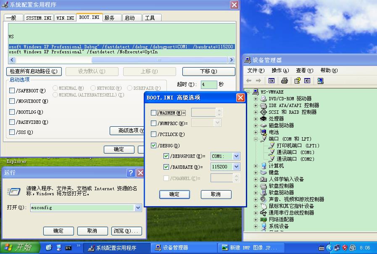
Task: Click the right arrow of boot.ini scrollbar
Action: [231, 60]
